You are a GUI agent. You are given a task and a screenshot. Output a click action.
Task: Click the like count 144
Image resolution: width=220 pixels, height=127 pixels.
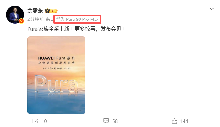184,121
